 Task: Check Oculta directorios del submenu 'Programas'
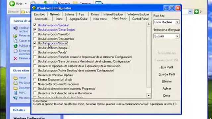(x=35, y=89)
